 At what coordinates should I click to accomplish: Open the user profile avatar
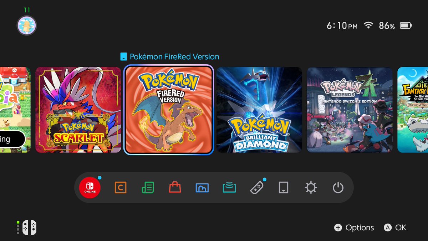point(27,26)
